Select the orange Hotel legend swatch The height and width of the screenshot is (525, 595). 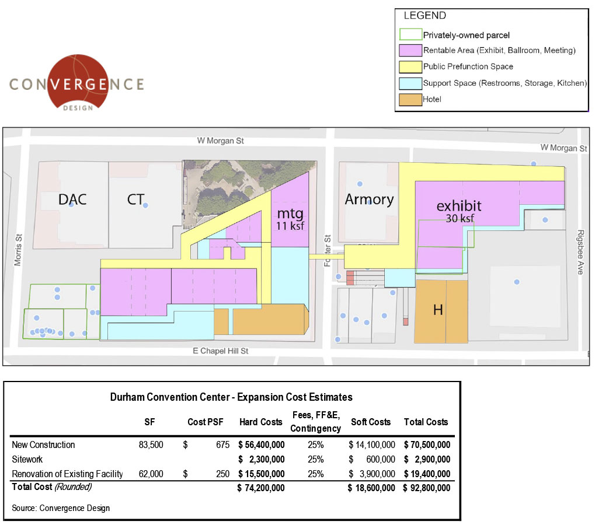410,99
